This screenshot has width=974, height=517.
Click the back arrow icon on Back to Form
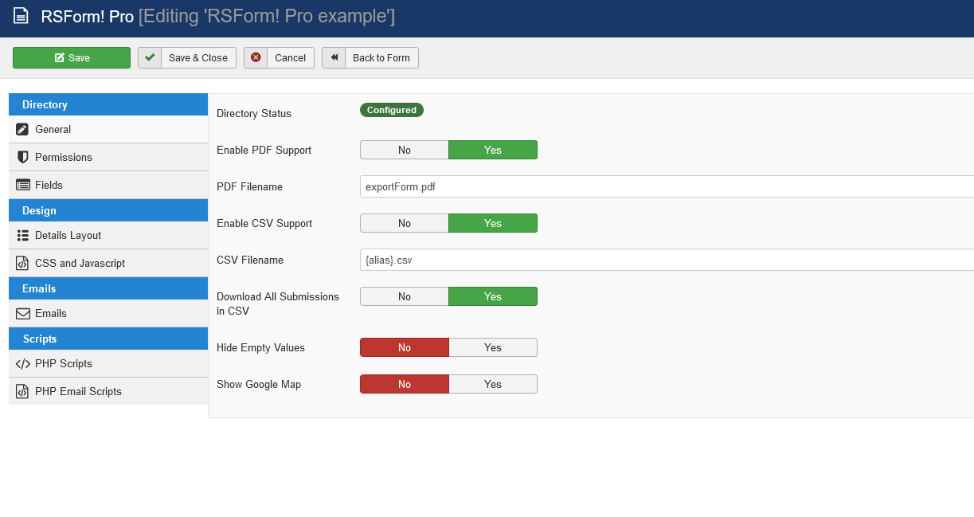point(334,58)
